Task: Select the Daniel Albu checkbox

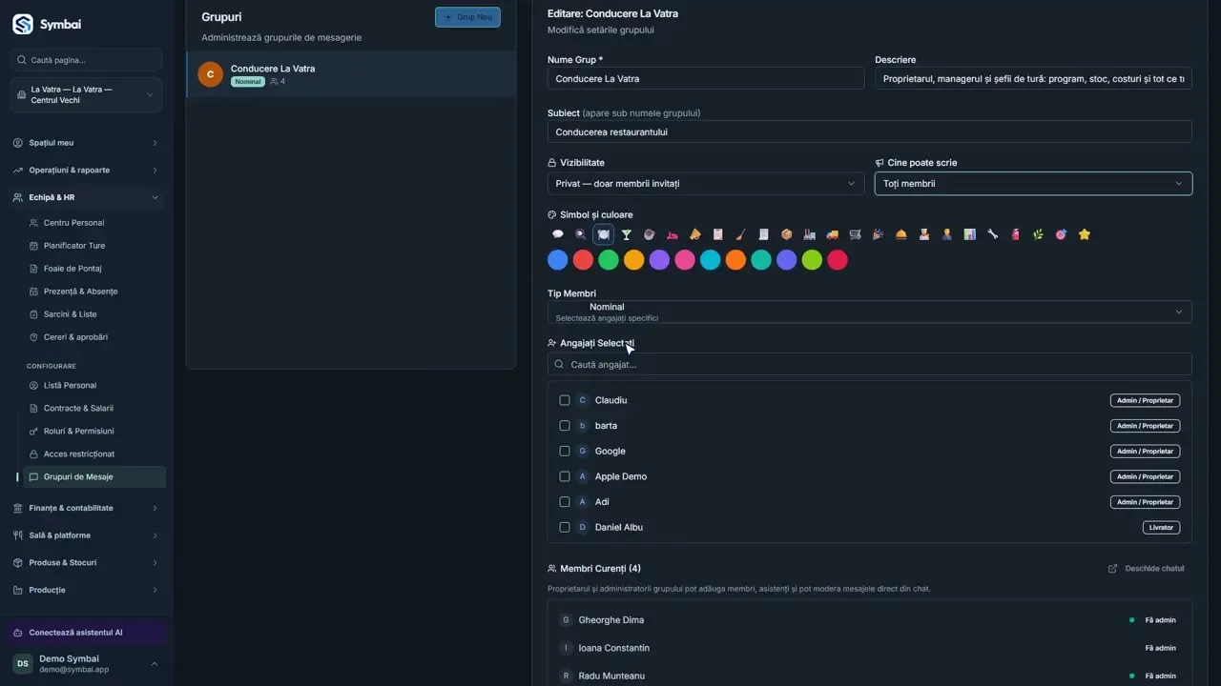Action: click(565, 527)
